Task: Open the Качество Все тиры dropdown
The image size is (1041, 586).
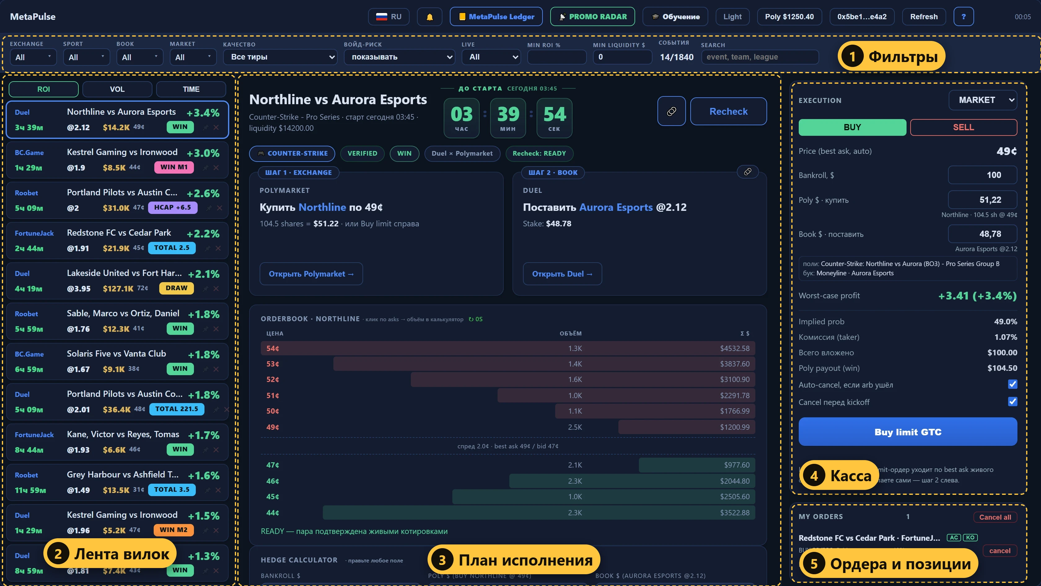Action: 280,57
